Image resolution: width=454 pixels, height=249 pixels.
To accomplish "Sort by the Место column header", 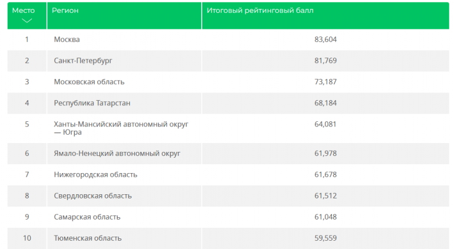I will coord(24,11).
